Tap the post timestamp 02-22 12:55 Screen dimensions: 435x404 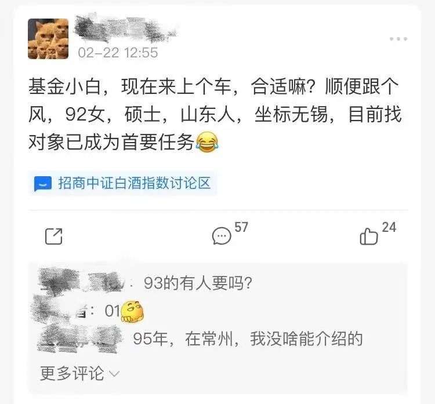(x=118, y=52)
